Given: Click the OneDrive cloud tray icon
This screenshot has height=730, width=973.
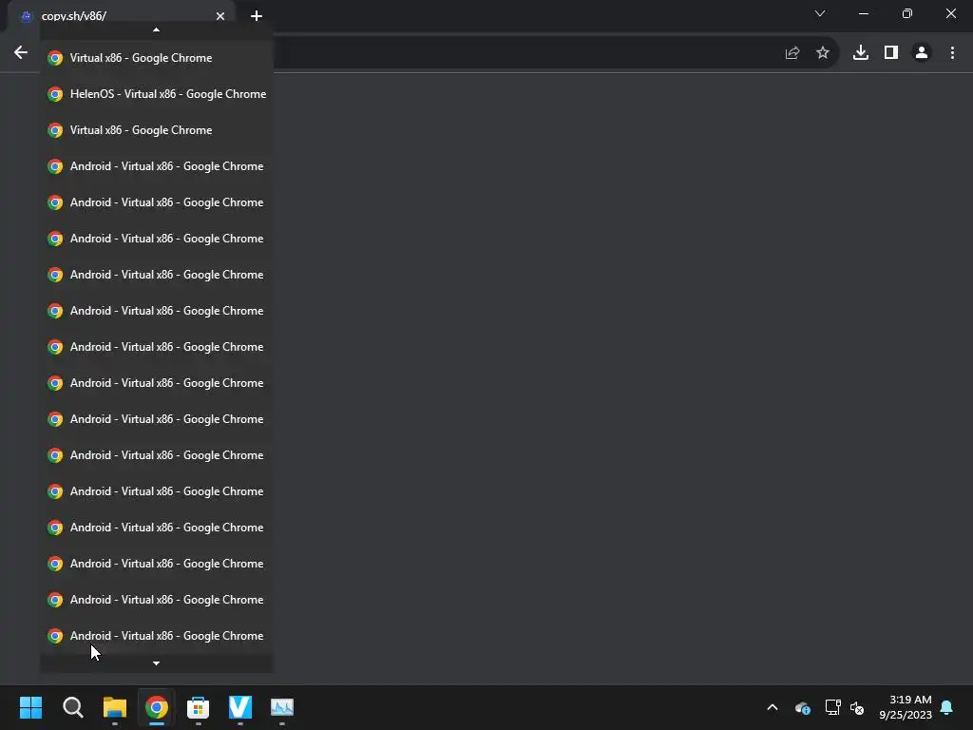Looking at the screenshot, I should point(802,707).
